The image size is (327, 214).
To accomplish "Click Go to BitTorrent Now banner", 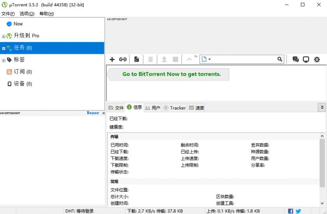I will 168,74.
